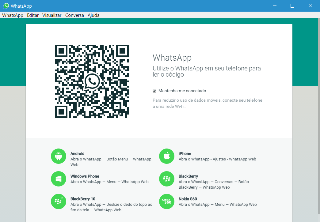The height and width of the screenshot is (222, 320).
Task: Open the Conversa menu
Action: click(x=74, y=15)
